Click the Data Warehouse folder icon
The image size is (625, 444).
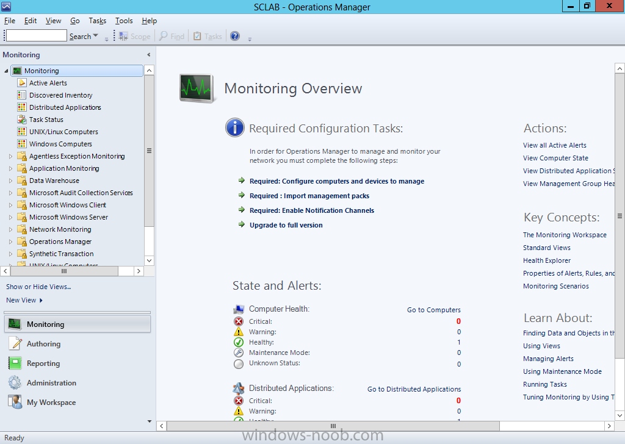click(22, 181)
